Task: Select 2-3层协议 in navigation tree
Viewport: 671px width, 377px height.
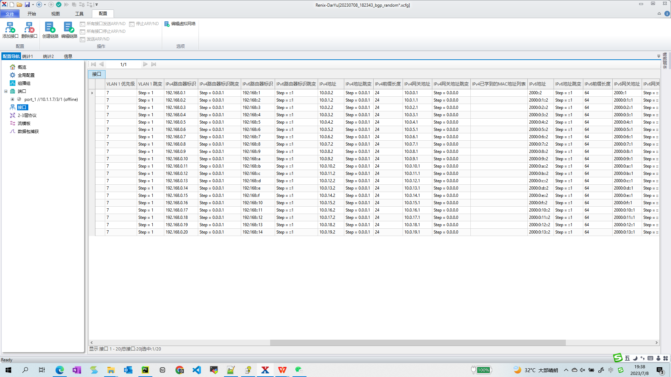Action: click(27, 116)
